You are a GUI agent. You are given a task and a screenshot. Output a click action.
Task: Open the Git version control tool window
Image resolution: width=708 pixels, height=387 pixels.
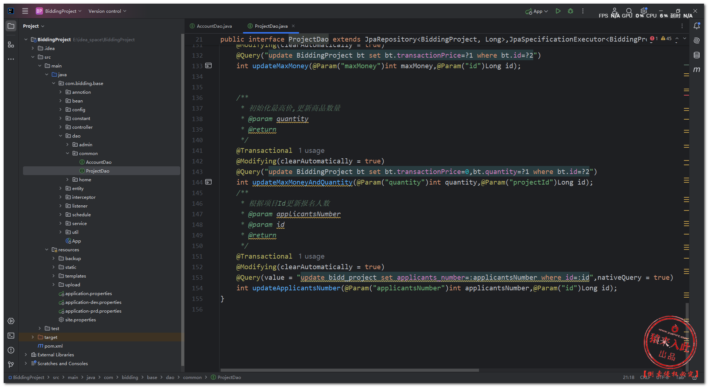(11, 364)
